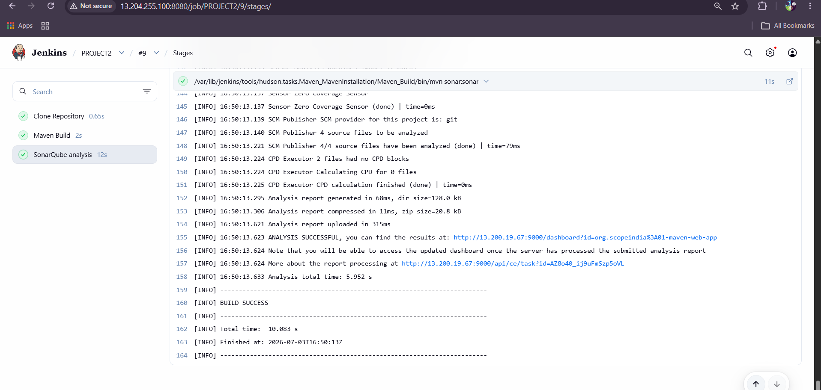
Task: Click the 11s step duration label
Action: [769, 82]
